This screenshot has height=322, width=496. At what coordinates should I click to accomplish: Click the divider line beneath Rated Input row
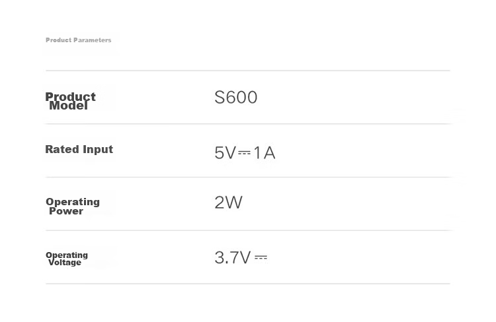coord(248,177)
